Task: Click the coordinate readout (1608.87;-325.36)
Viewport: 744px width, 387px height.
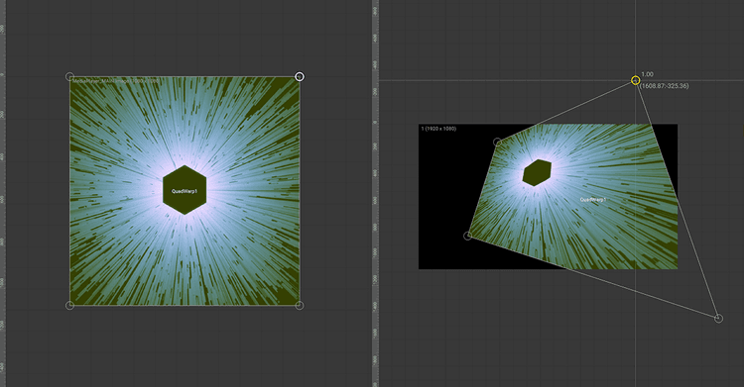Action: click(x=665, y=86)
